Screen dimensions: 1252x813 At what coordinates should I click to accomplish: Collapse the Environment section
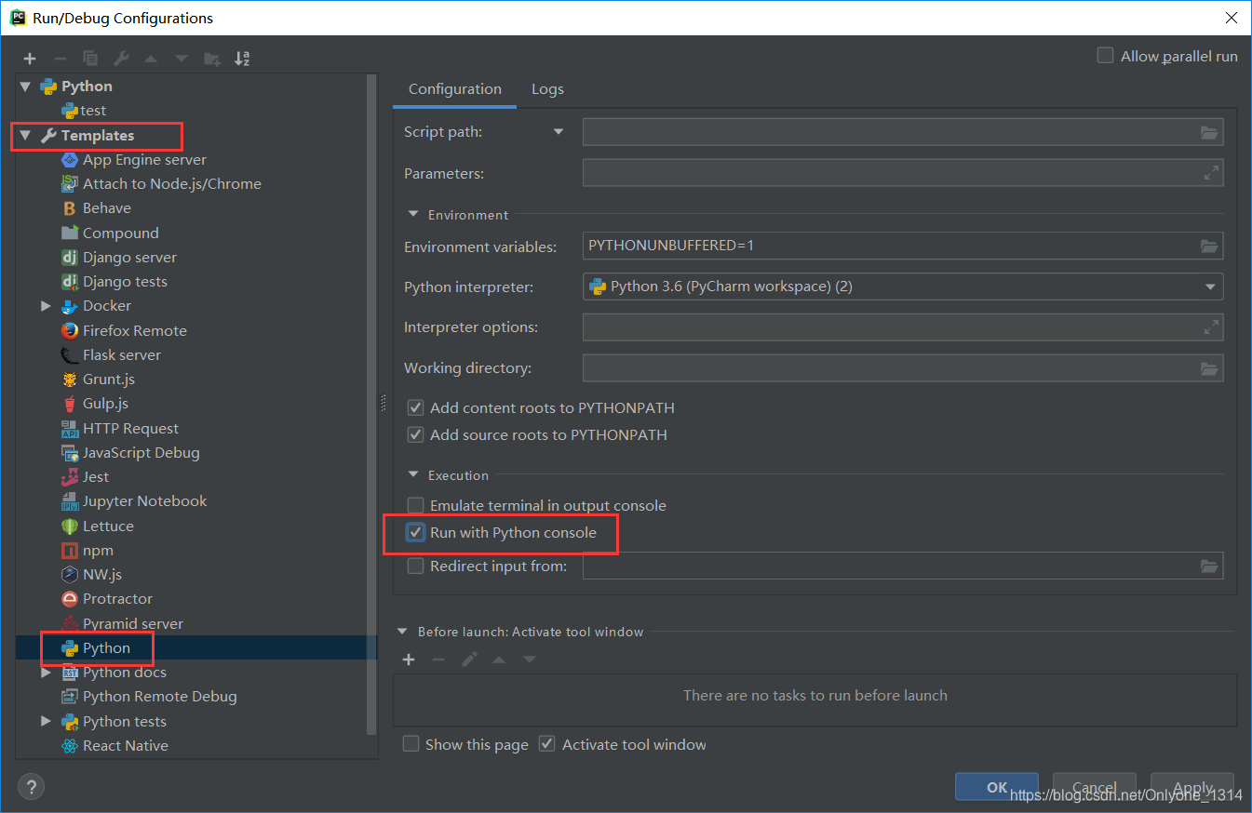click(413, 214)
